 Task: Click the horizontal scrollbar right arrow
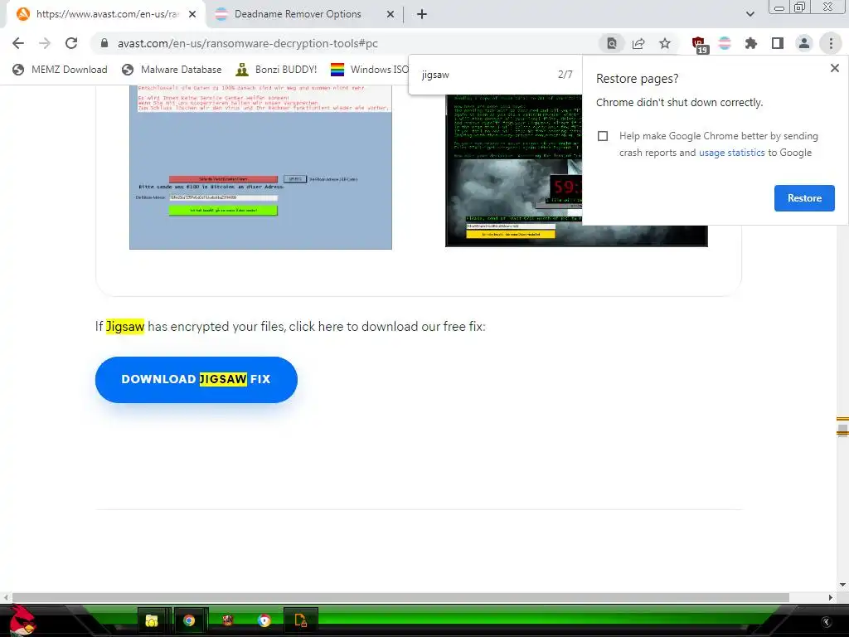click(x=830, y=597)
